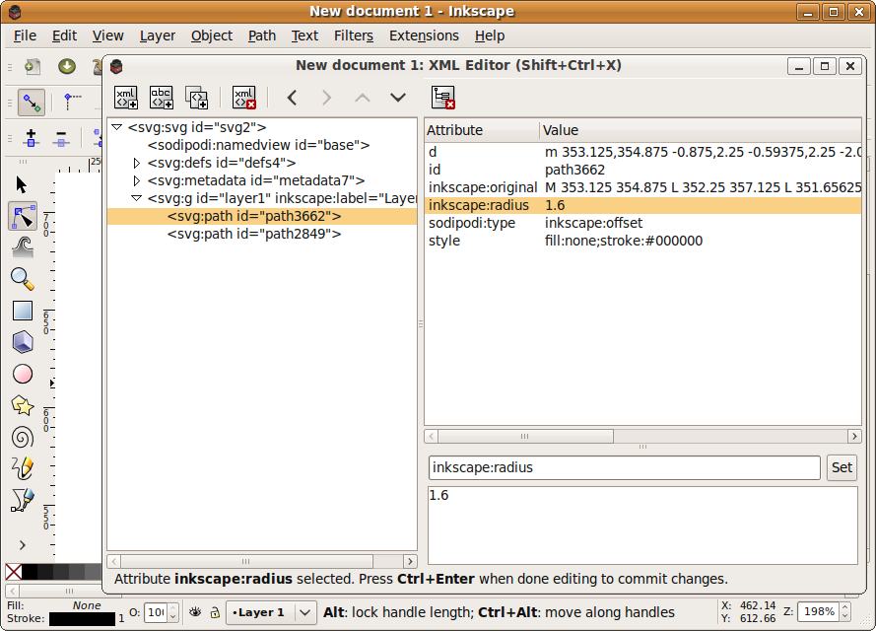This screenshot has width=876, height=631.
Task: Click the zoom percentage field
Action: coord(819,612)
